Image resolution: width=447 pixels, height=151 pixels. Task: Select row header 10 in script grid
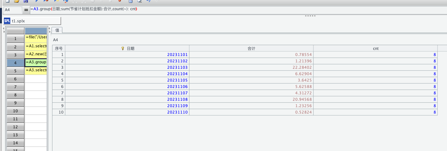[x=15, y=111]
